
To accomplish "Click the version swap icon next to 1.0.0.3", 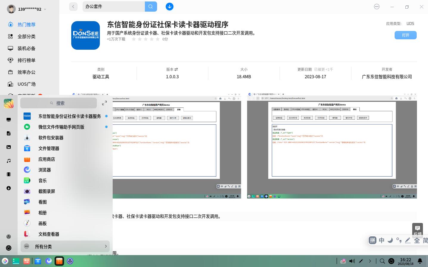I will pyautogui.click(x=176, y=69).
